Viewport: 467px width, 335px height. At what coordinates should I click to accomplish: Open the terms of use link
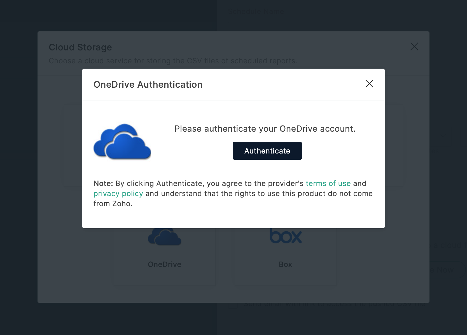pos(328,183)
